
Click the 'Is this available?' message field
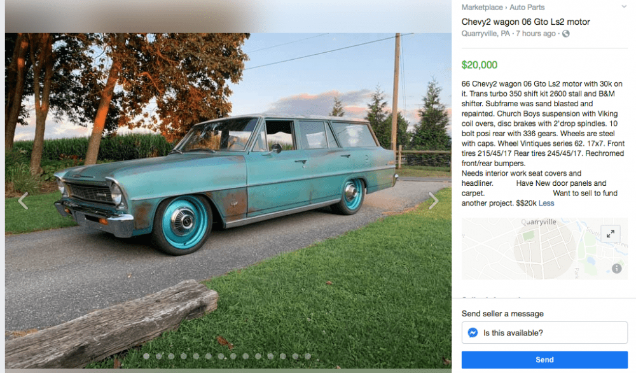[544, 332]
